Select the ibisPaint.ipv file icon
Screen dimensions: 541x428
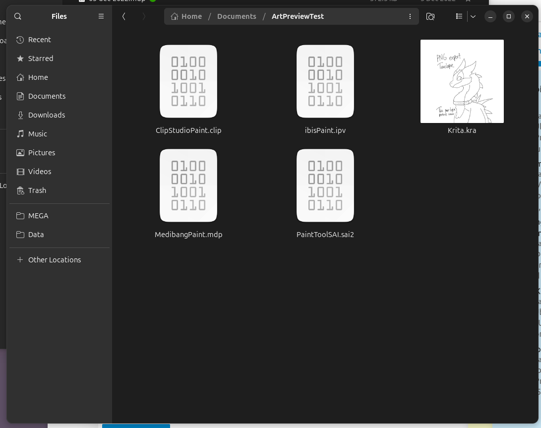click(x=325, y=81)
